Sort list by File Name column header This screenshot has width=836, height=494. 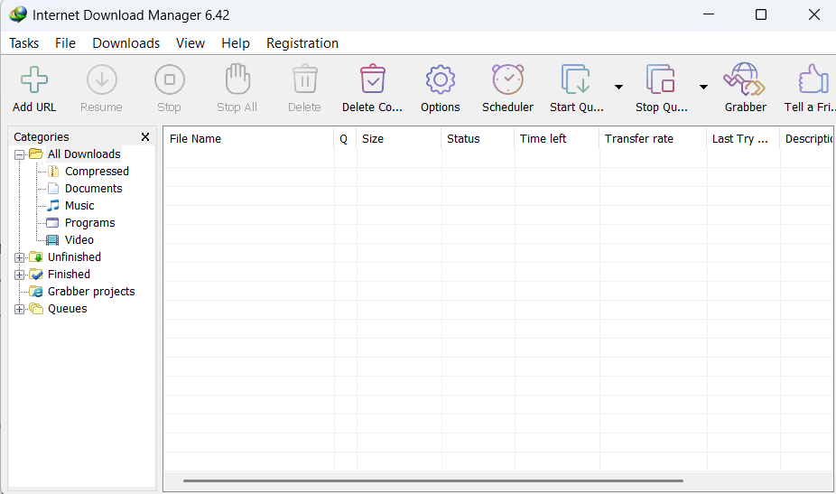coord(247,139)
